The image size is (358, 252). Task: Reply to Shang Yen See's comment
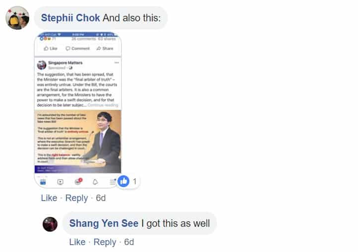(105, 242)
